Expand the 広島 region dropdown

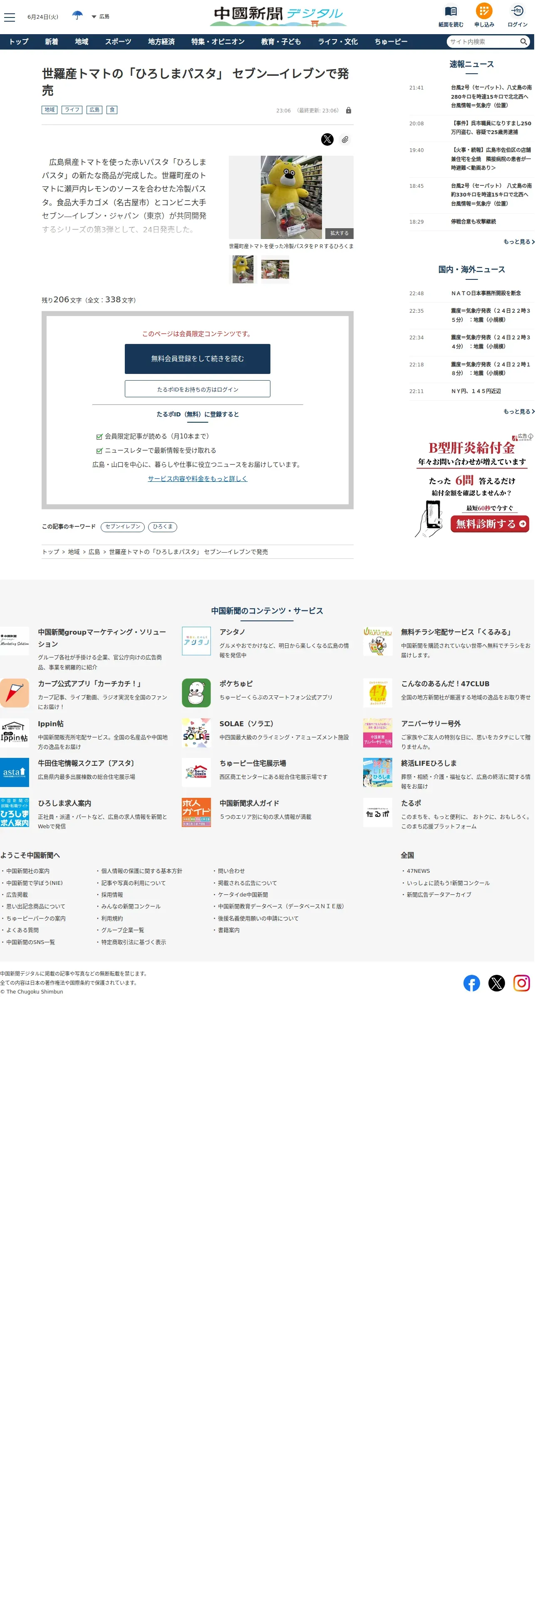100,17
